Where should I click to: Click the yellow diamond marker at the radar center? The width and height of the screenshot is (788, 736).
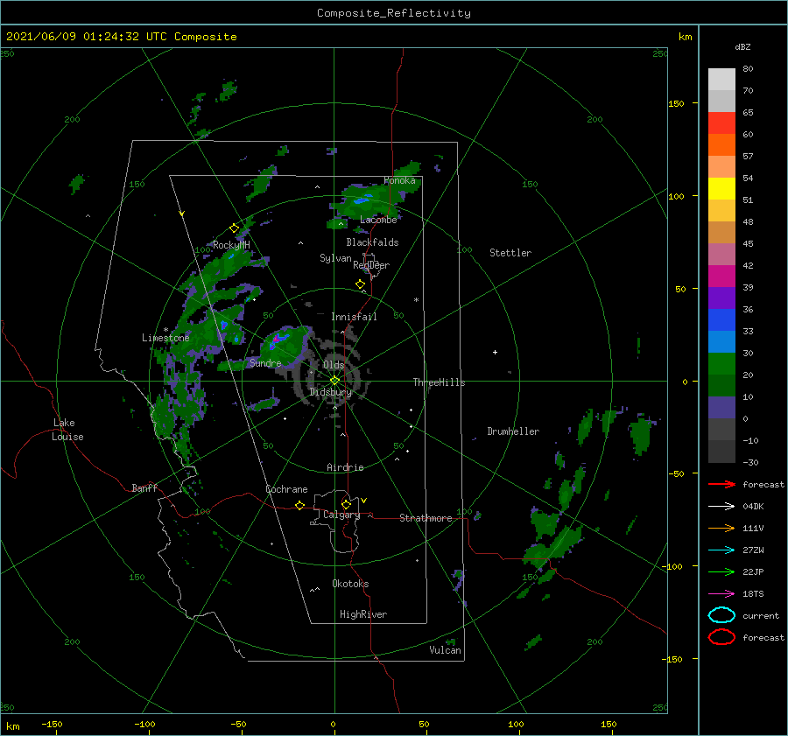[334, 381]
